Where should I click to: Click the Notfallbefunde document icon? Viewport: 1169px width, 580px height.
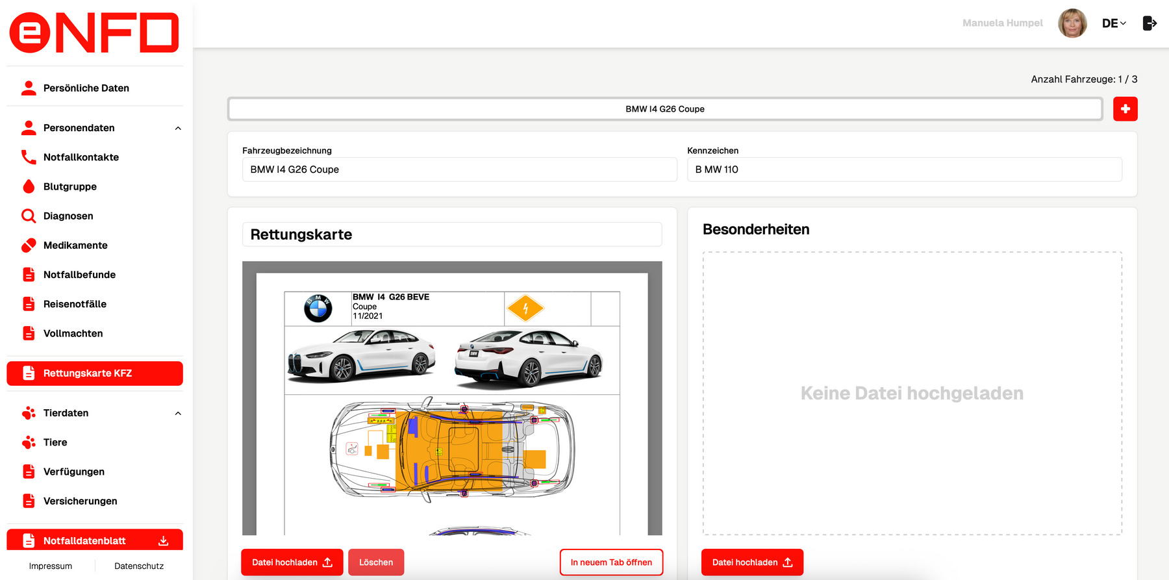click(29, 275)
